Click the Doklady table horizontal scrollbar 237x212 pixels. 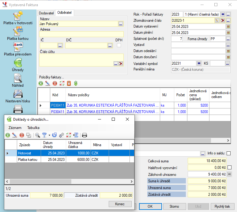40,181
